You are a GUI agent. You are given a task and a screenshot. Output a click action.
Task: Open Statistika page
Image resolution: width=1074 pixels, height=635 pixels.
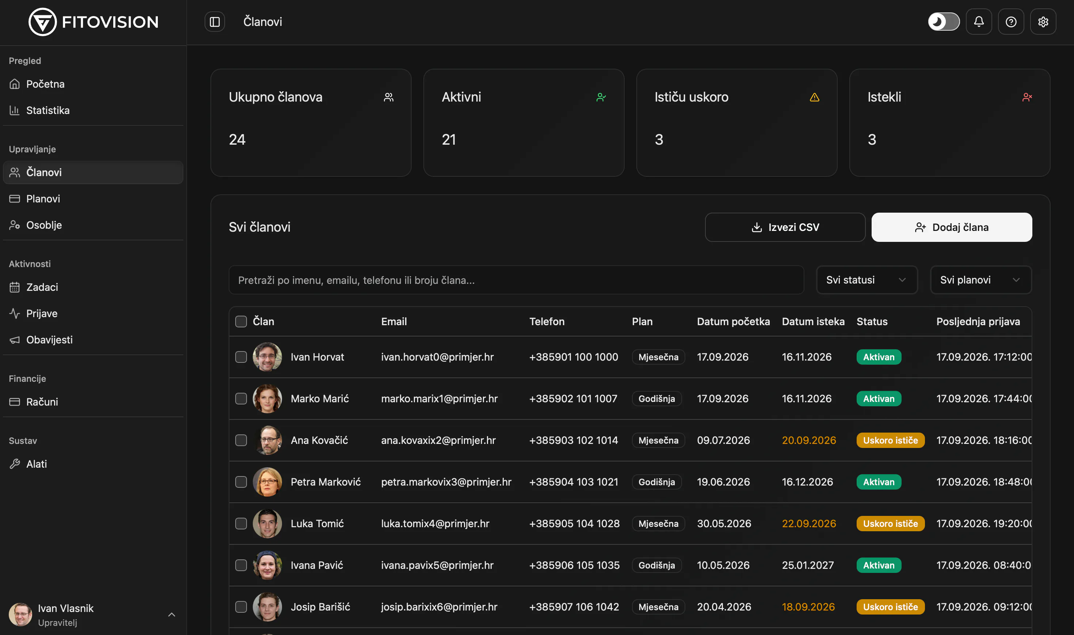(93, 110)
